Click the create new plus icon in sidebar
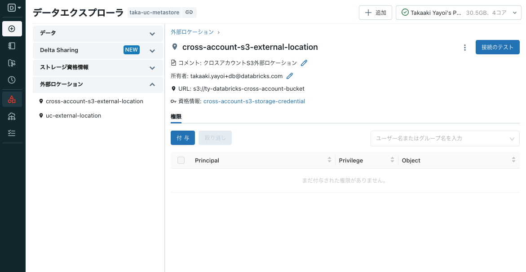526x272 pixels. pyautogui.click(x=12, y=29)
